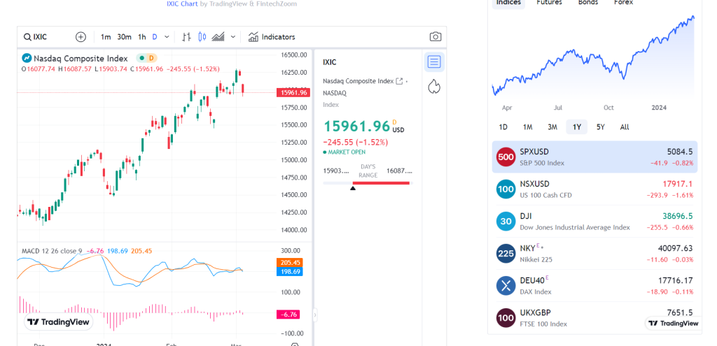Screen dimensions: 717x346
Task: Click the DJI 30 badge icon
Action: 506,222
